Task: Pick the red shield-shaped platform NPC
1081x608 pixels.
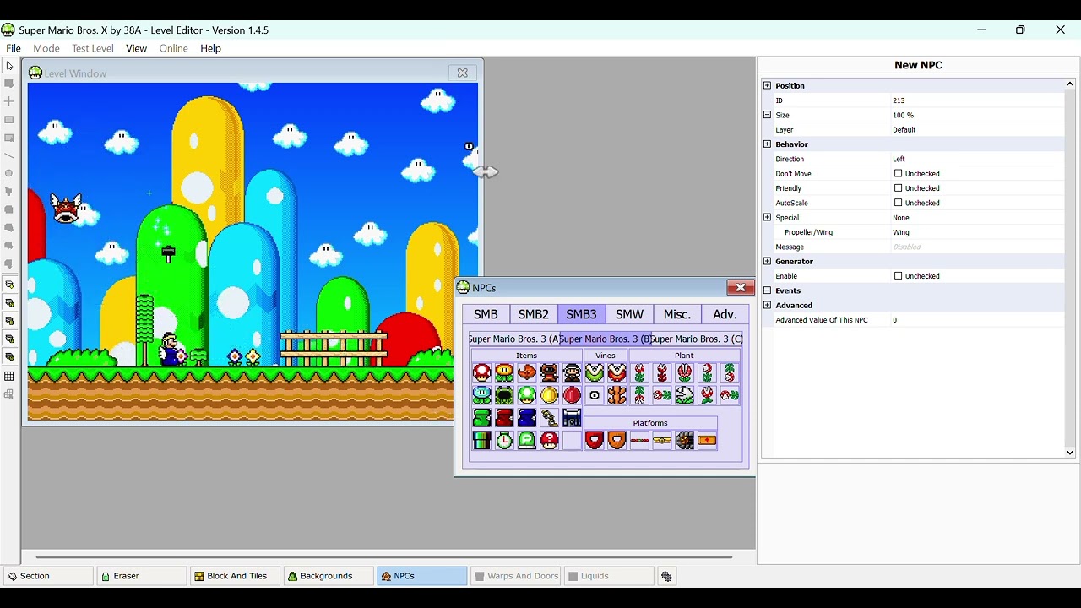Action: tap(595, 440)
